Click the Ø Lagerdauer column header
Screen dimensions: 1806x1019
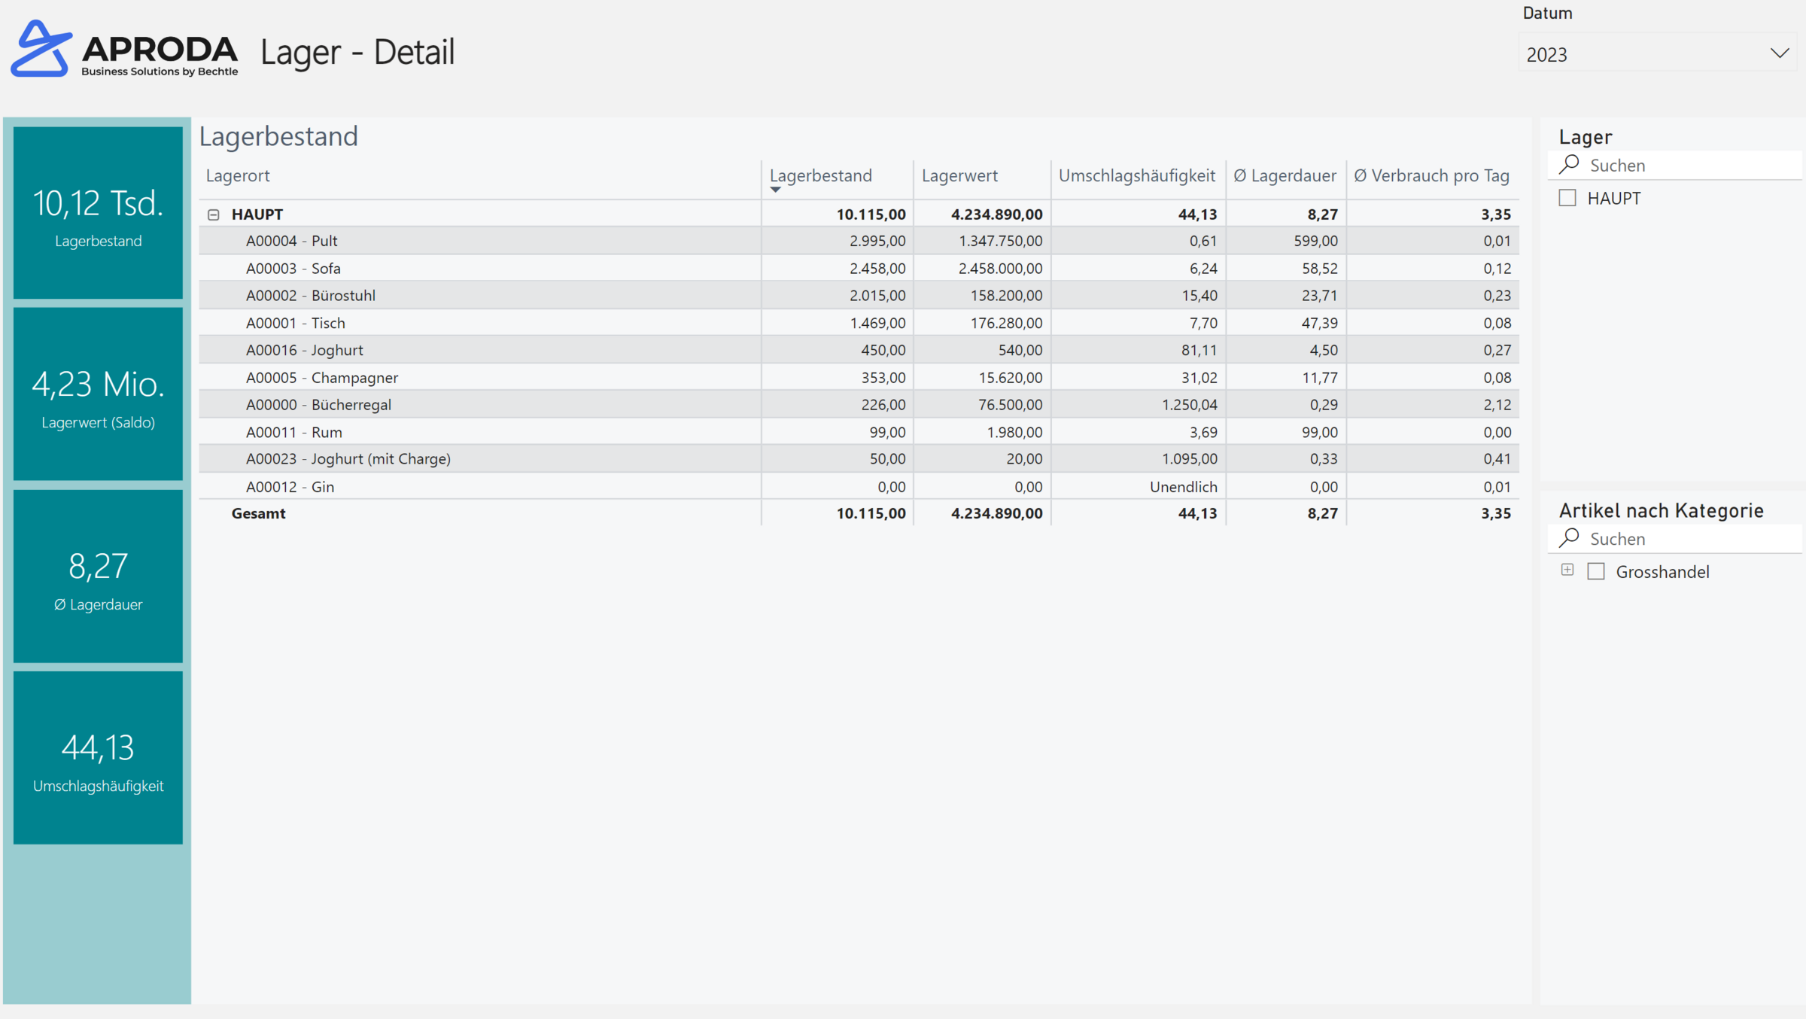point(1285,175)
